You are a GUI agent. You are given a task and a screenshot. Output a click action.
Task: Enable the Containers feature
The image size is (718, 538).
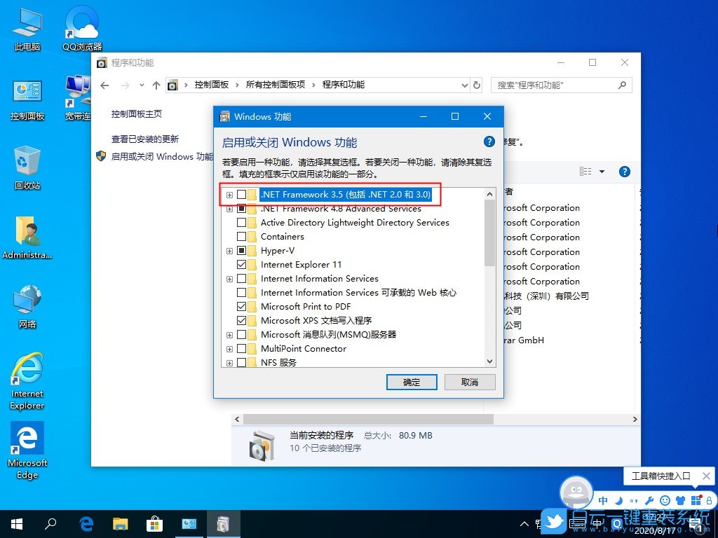pos(241,237)
